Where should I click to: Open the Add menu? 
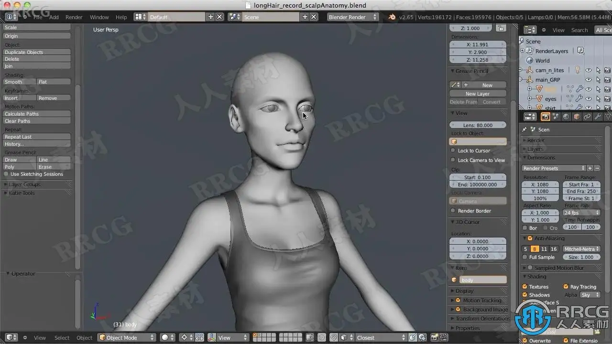click(54, 17)
